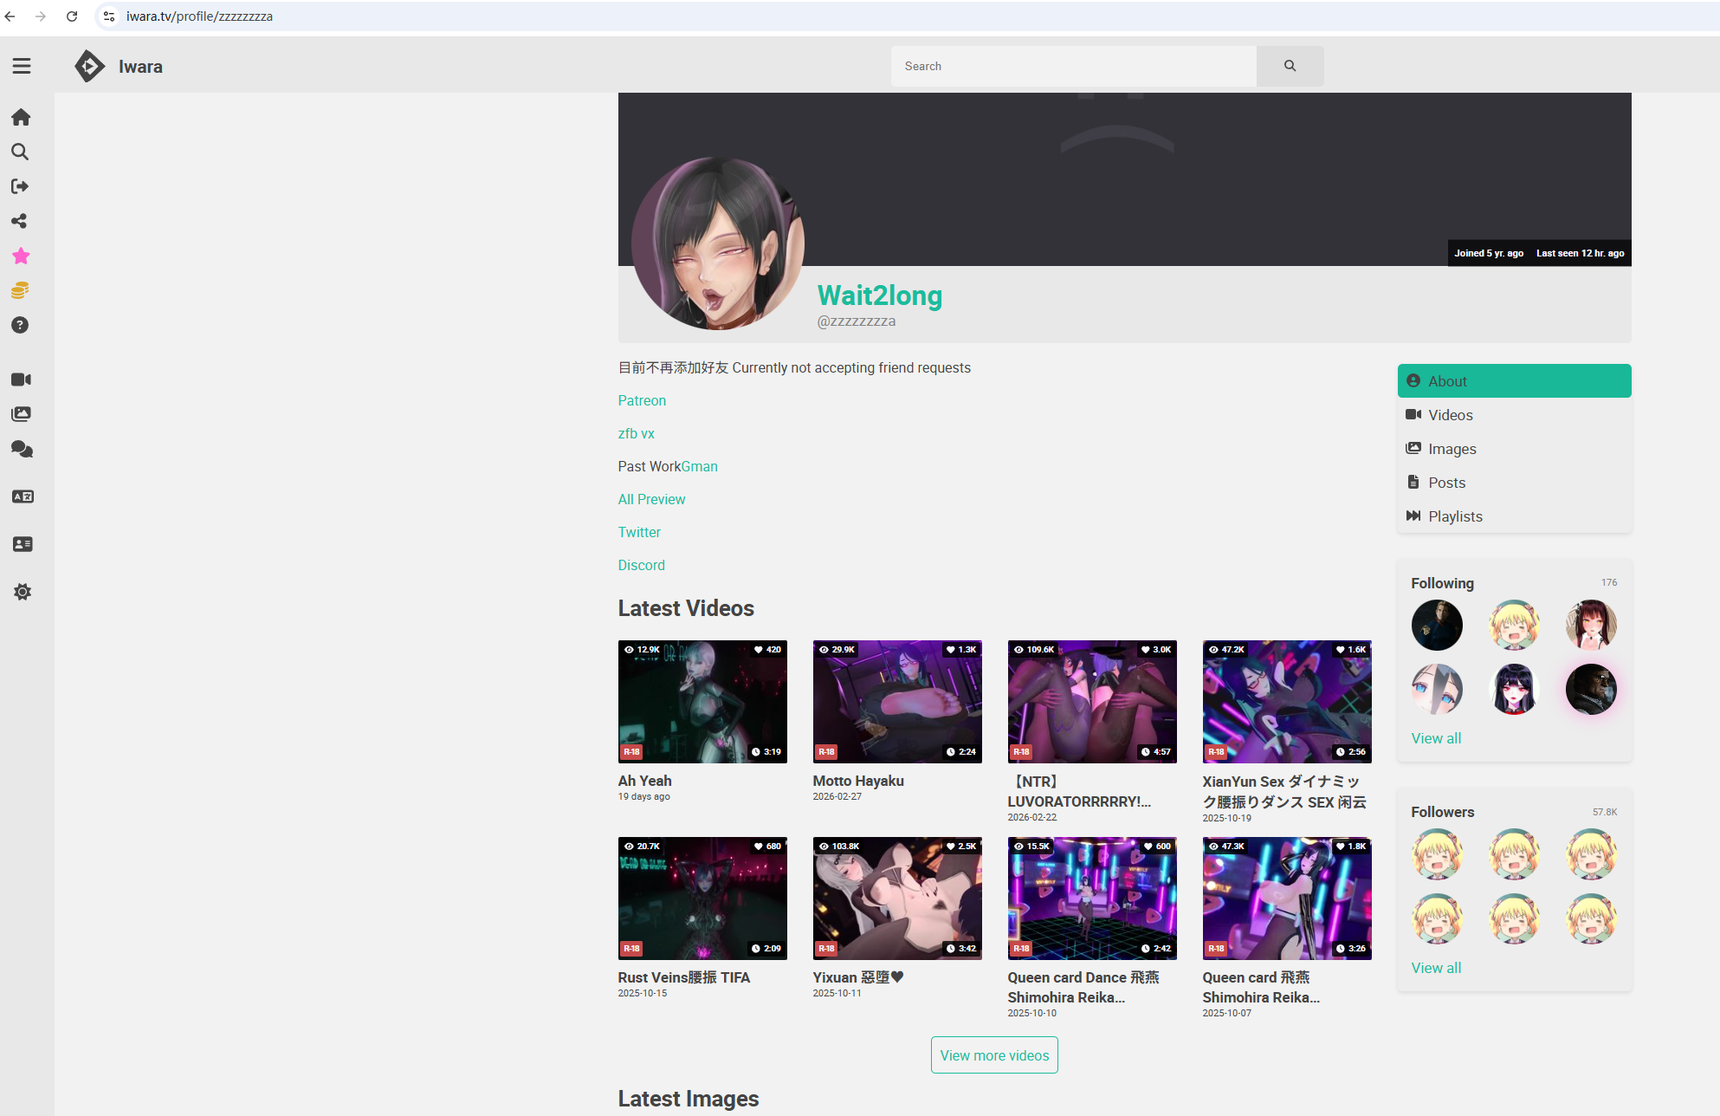Switch to the Playlists profile tab
The height and width of the screenshot is (1116, 1720).
tap(1455, 516)
